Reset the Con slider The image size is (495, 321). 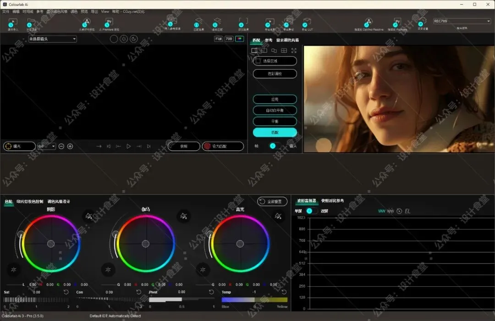click(138, 292)
